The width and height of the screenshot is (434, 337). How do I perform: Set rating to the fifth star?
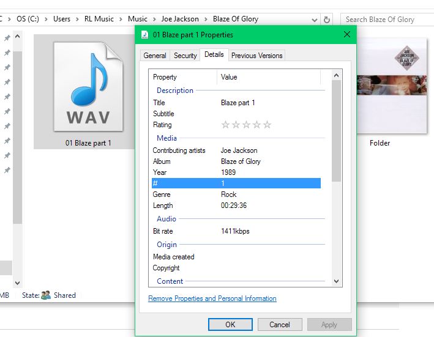coord(267,125)
